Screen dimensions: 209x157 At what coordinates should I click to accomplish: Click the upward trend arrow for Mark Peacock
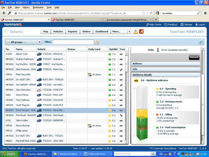[x=121, y=70]
